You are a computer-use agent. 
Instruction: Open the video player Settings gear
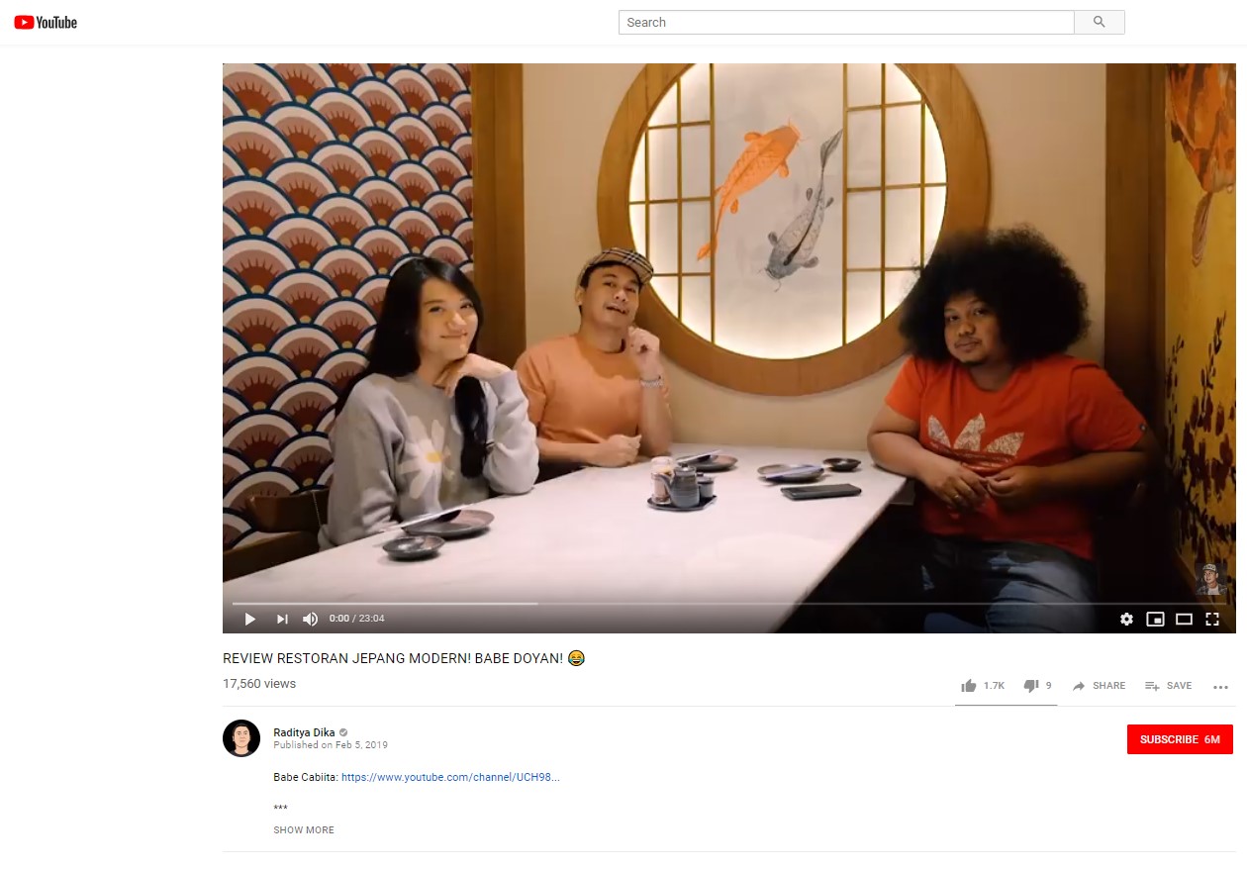coord(1126,619)
